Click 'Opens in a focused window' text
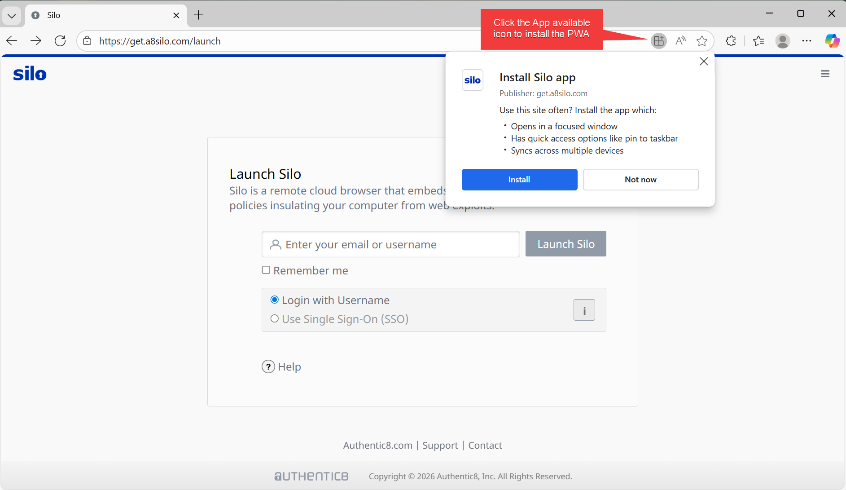This screenshot has width=846, height=490. (564, 126)
